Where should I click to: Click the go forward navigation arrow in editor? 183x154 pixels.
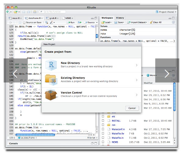(x=14, y=22)
